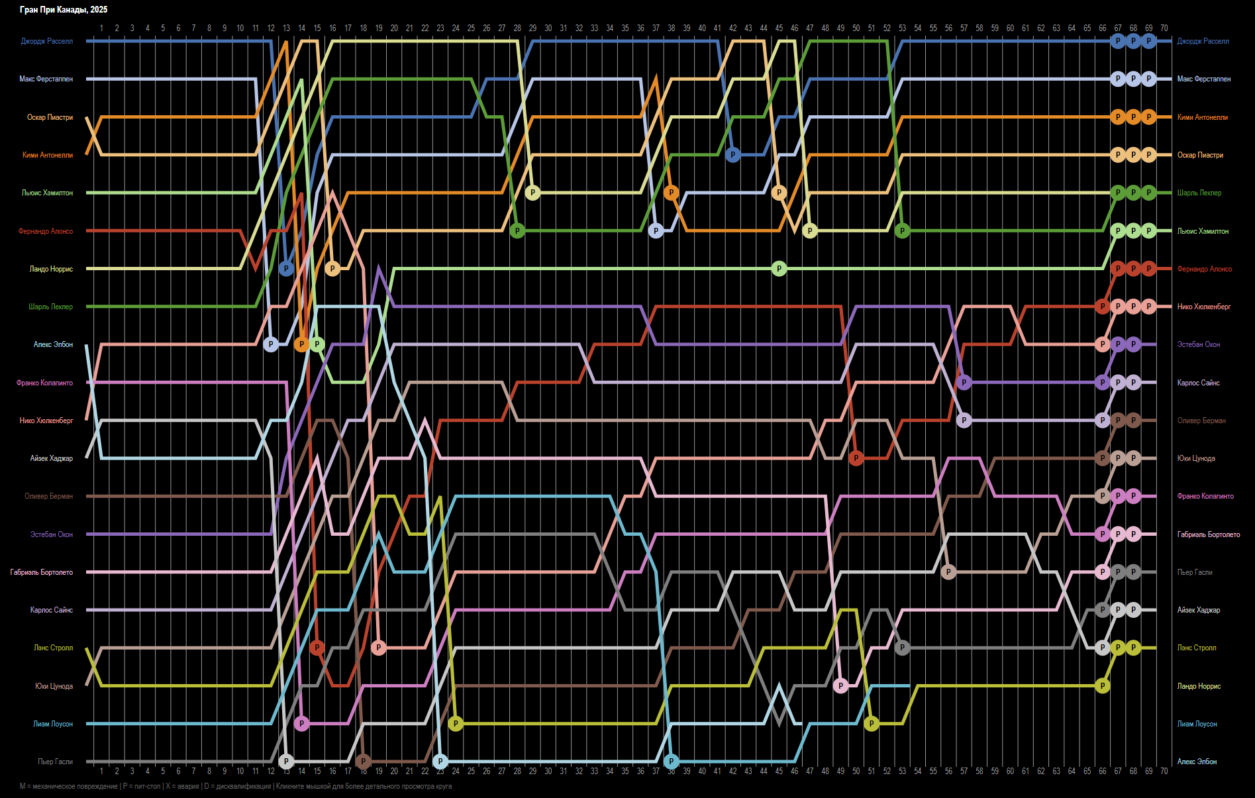Select left-side driver label Алекс Элбон
This screenshot has width=1255, height=798.
click(x=54, y=344)
